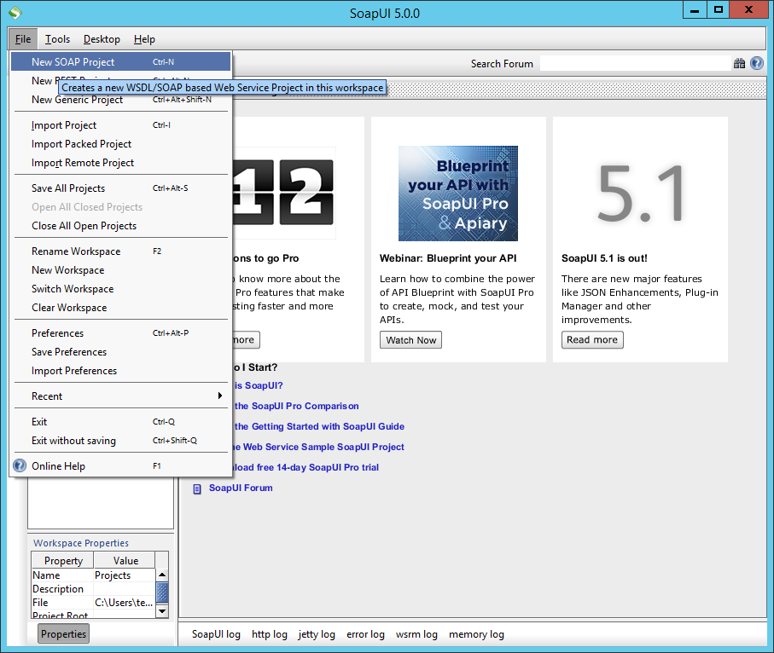This screenshot has width=774, height=653.
Task: Click the Value column header
Action: 125,561
